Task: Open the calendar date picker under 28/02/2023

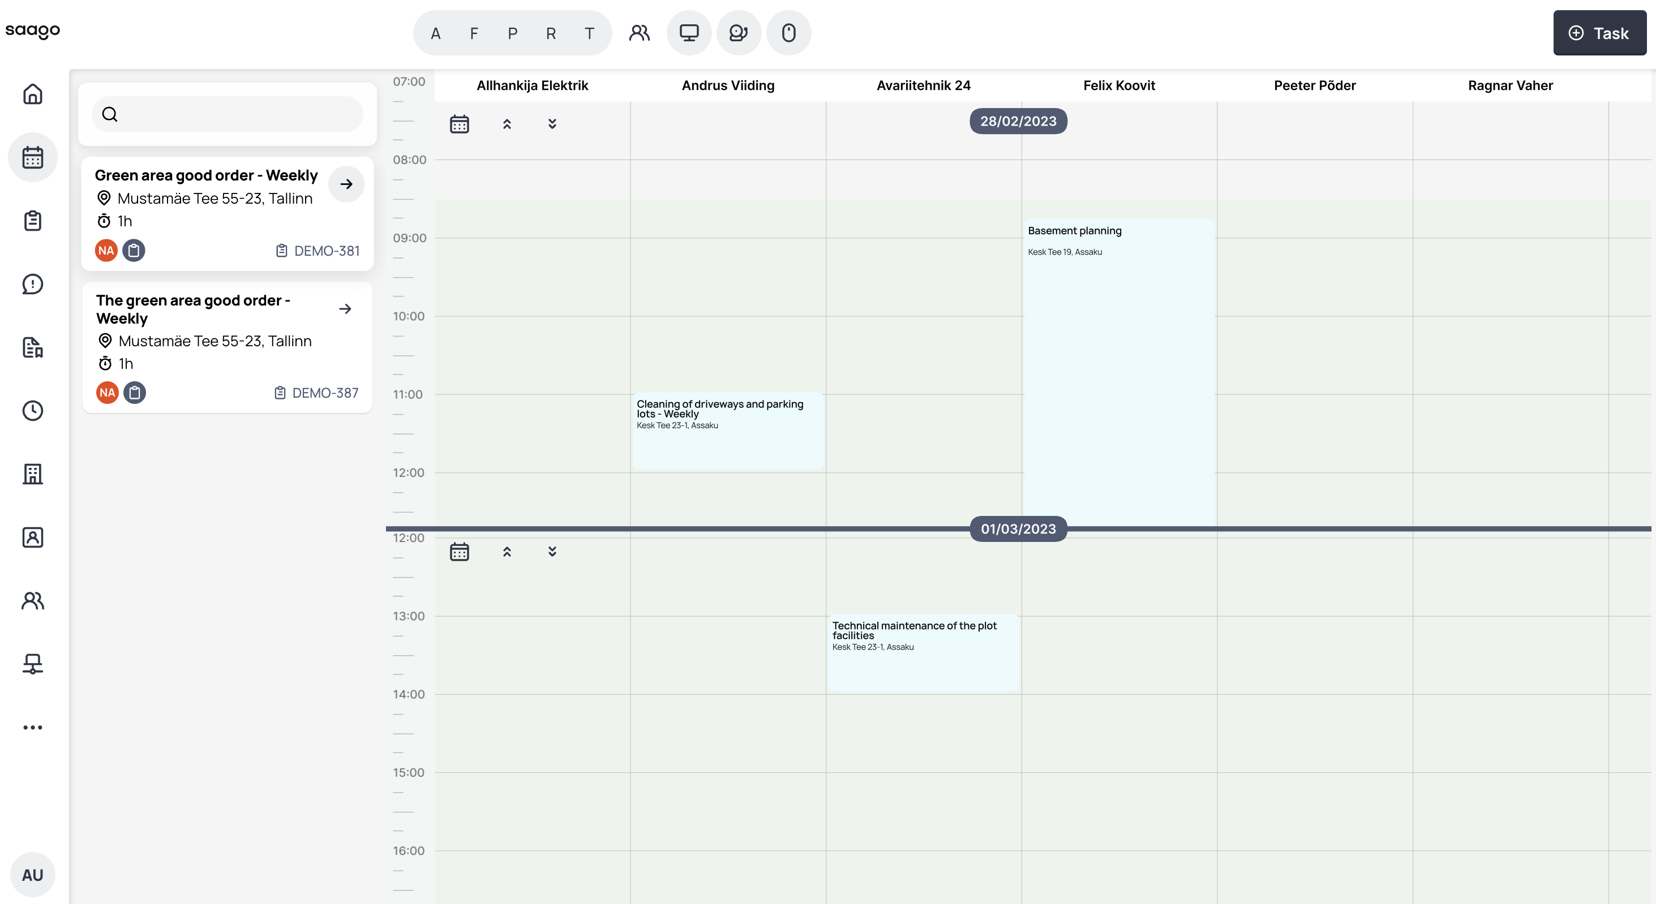Action: click(459, 123)
